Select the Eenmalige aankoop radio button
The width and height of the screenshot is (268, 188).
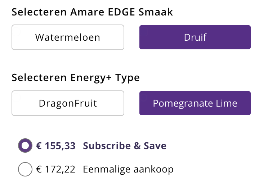coord(25,169)
